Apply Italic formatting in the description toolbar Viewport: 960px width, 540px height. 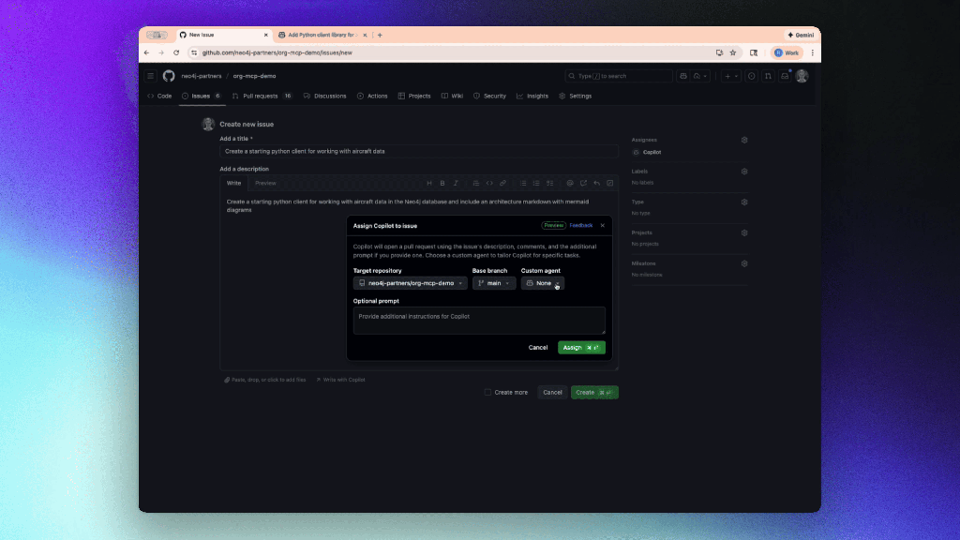(456, 183)
